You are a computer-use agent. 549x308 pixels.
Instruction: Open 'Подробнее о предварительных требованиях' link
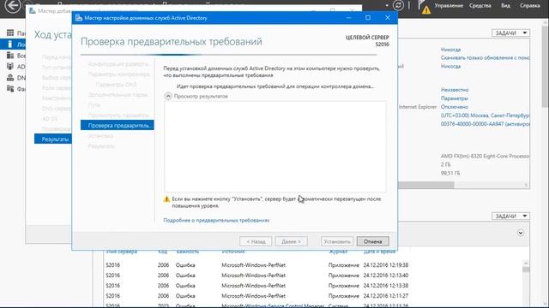pos(216,221)
